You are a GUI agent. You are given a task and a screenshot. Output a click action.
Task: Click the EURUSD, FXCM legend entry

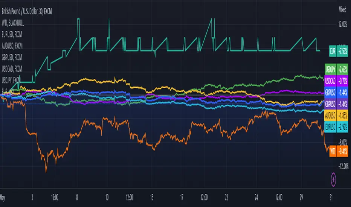(12, 35)
